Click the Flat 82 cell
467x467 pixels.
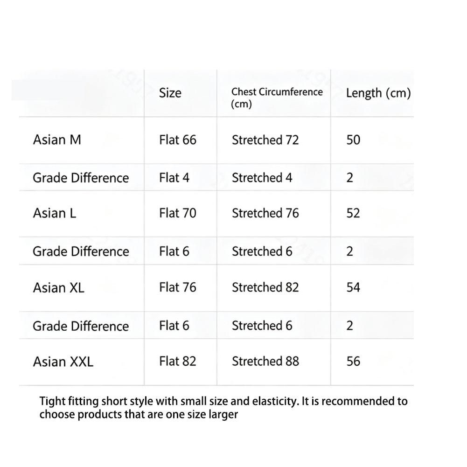pos(178,361)
